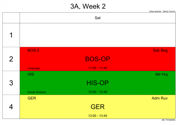Select the 11:00 - 11:45 time text
The image size is (178, 125).
point(98,68)
